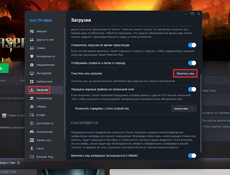Turn off local network game file transfer
Screen dimensions: 230x175
coord(192,90)
